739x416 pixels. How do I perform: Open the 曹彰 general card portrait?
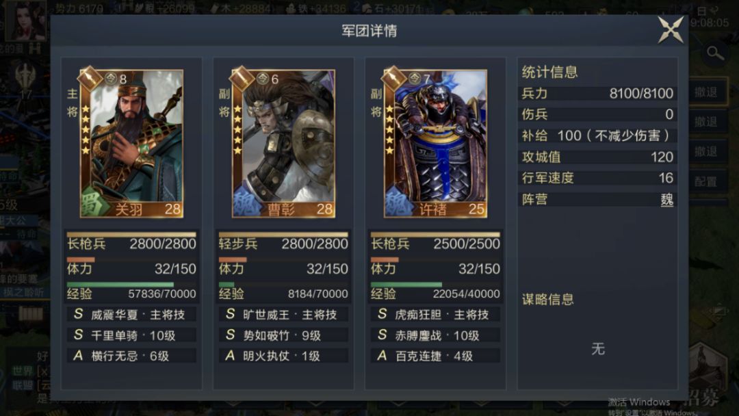click(284, 144)
